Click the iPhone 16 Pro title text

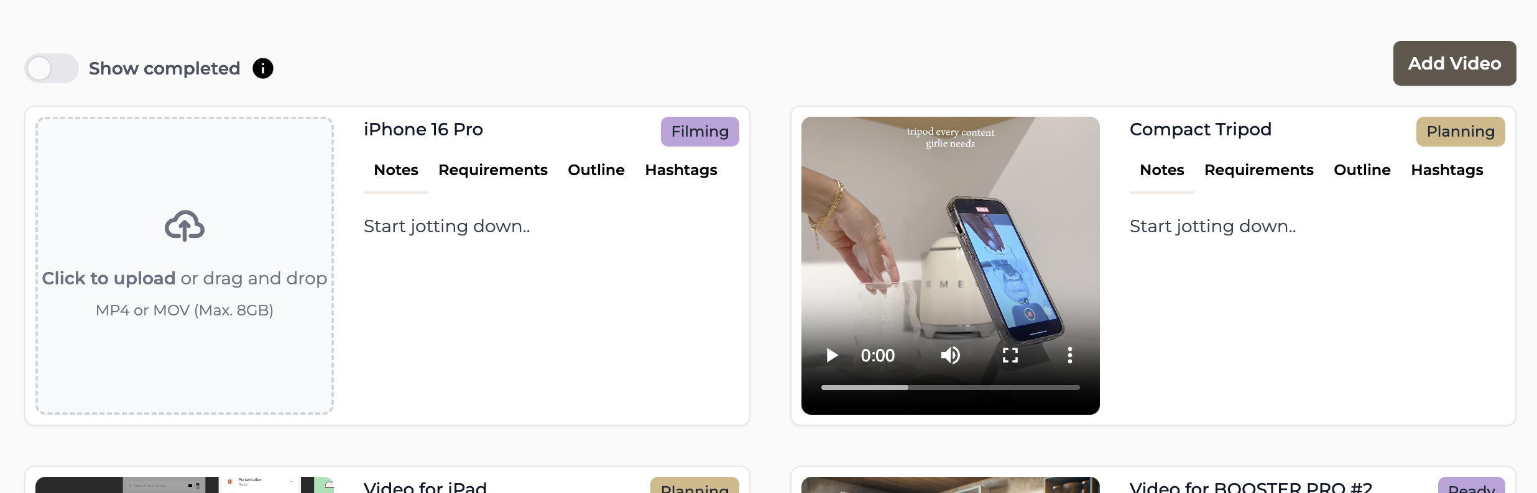pos(423,129)
